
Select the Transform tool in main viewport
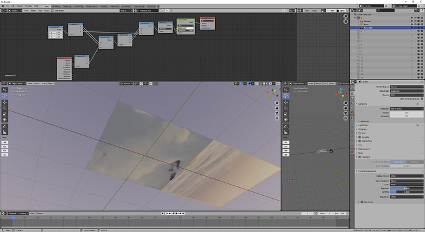pos(4,119)
